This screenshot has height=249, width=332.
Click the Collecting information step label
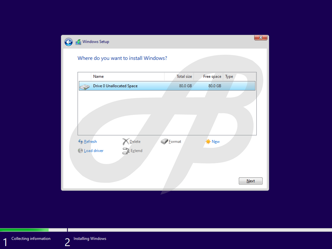pos(31,239)
